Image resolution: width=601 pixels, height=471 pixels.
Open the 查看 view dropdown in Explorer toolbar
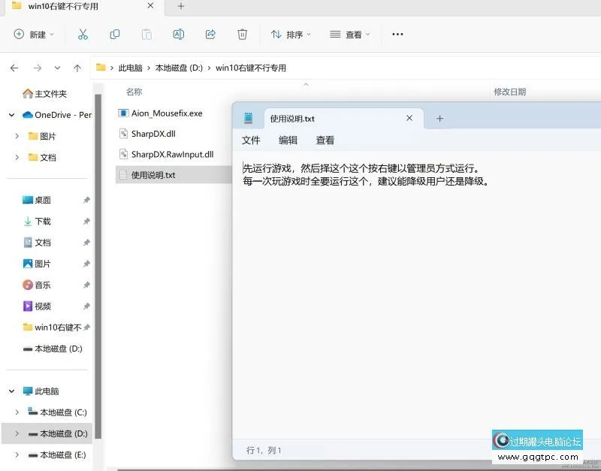[350, 35]
